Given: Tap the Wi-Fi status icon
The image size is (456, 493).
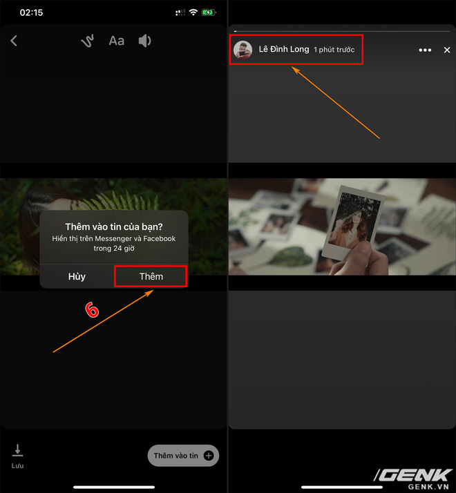Looking at the screenshot, I should [x=193, y=12].
